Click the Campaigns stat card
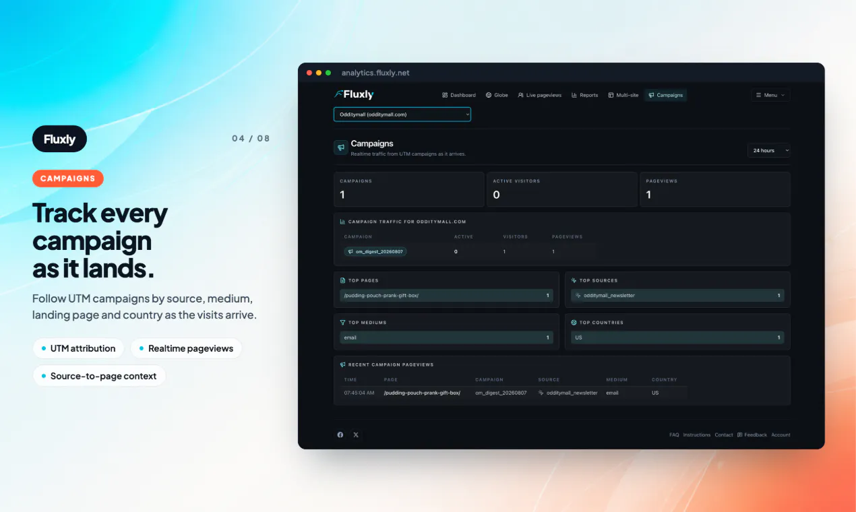 409,189
